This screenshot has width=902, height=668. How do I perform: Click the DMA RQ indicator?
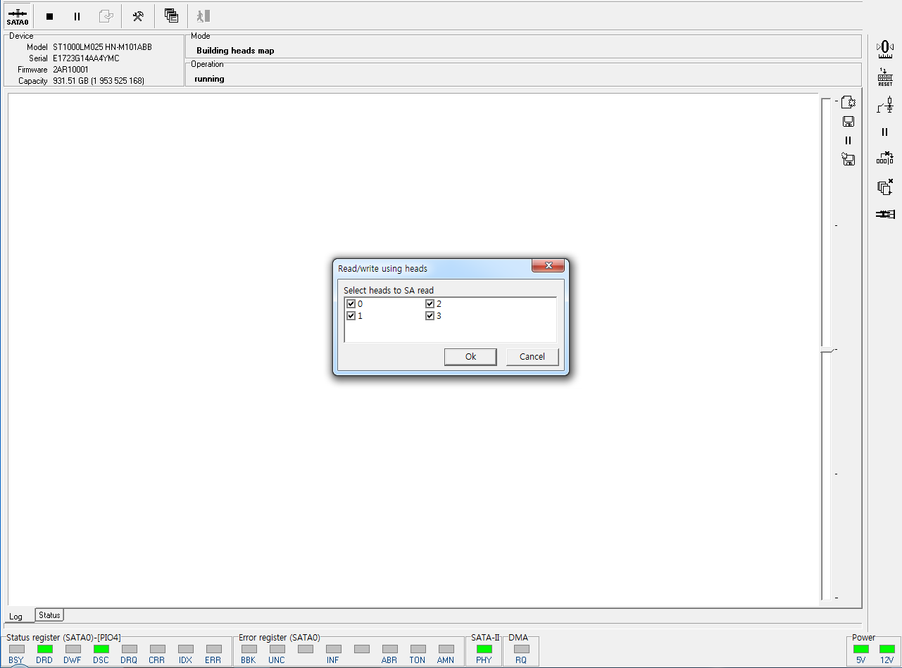(521, 649)
